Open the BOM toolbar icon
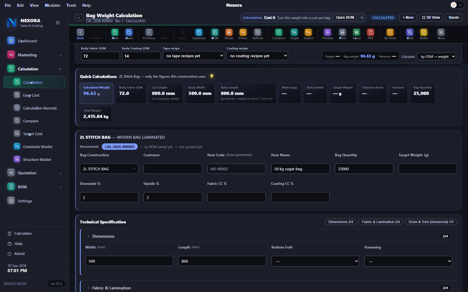 pos(215,32)
